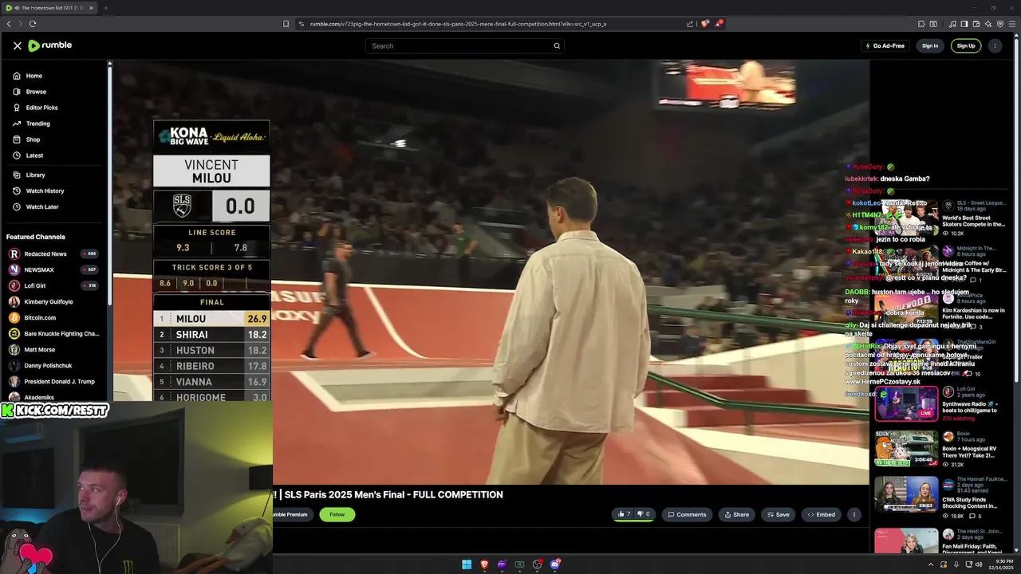Click the Sign In button
Screen dimensions: 1021x574
[x=930, y=45]
